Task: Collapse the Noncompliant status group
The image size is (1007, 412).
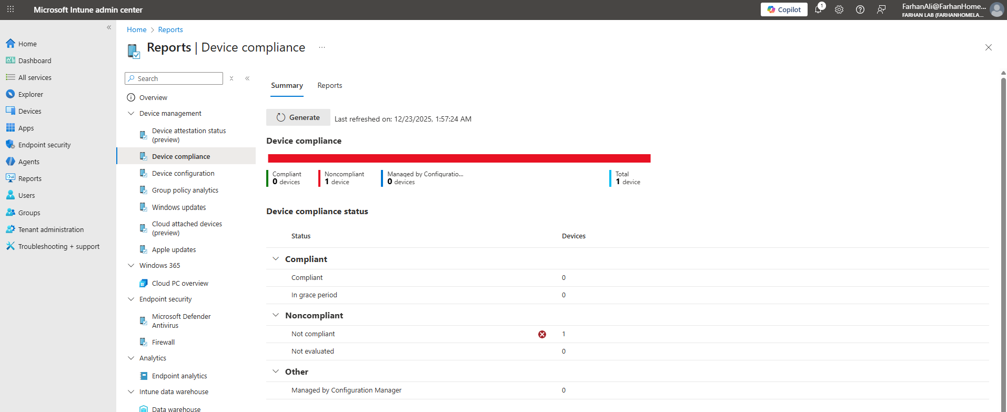Action: coord(275,315)
